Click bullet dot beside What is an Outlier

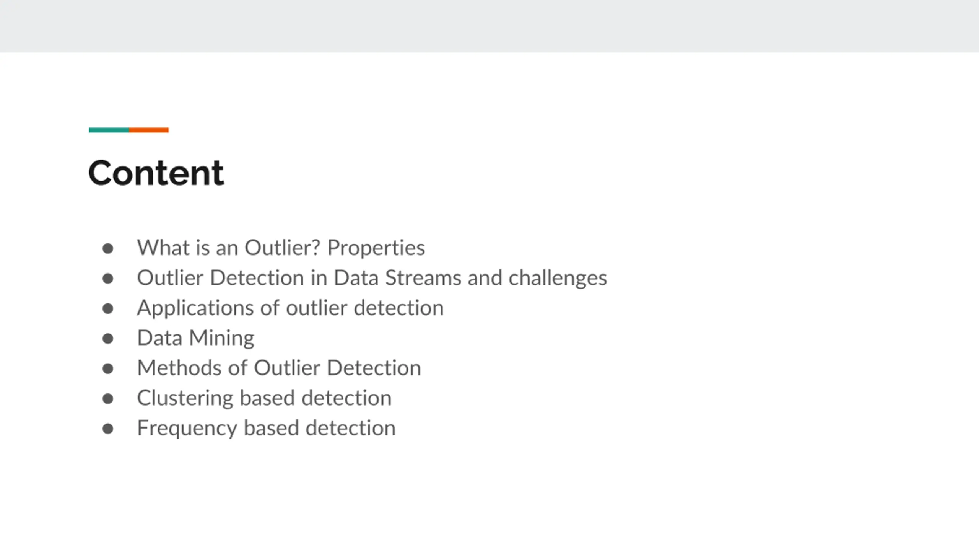coord(108,249)
